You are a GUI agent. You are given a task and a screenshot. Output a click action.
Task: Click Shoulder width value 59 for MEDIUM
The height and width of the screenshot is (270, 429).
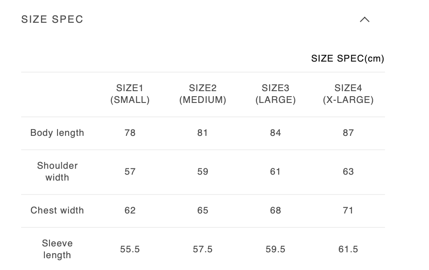coord(203,172)
